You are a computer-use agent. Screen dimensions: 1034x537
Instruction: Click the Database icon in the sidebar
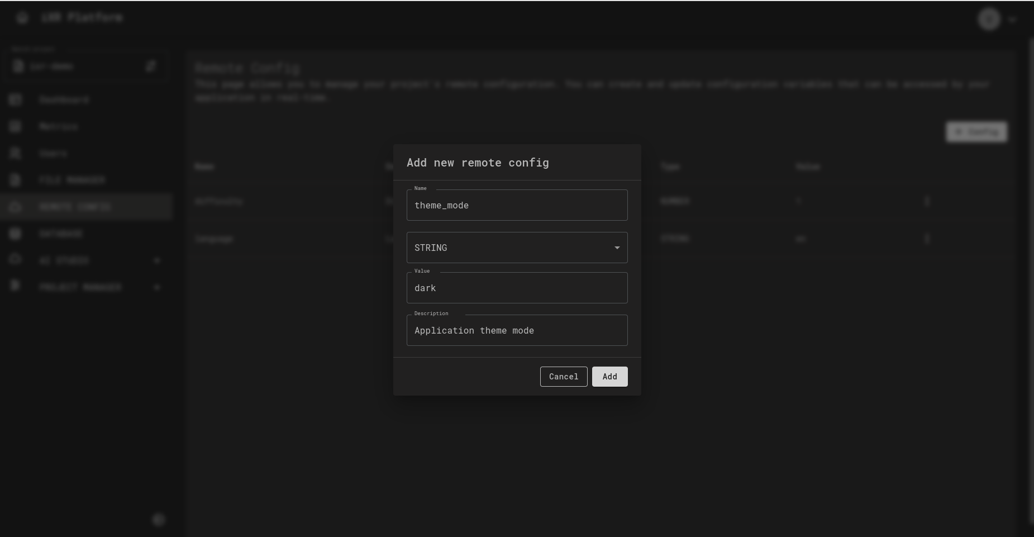[15, 234]
